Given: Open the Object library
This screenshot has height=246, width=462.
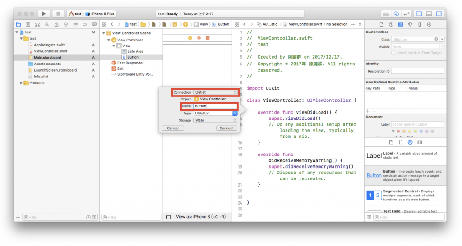Looking at the screenshot, I should 410,142.
